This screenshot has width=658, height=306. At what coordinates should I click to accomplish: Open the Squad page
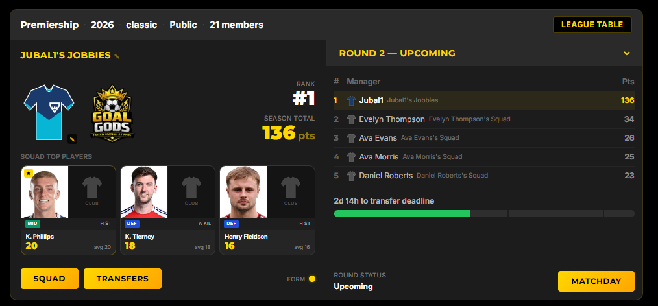tap(49, 279)
